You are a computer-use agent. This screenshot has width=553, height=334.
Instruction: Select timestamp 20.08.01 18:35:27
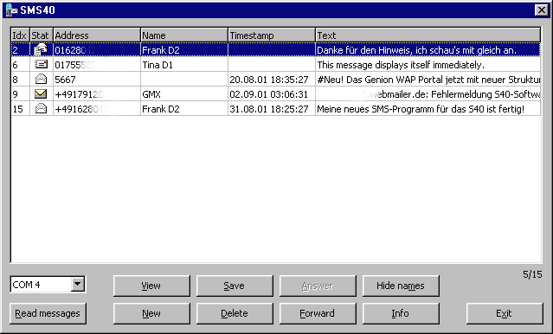[x=269, y=80]
